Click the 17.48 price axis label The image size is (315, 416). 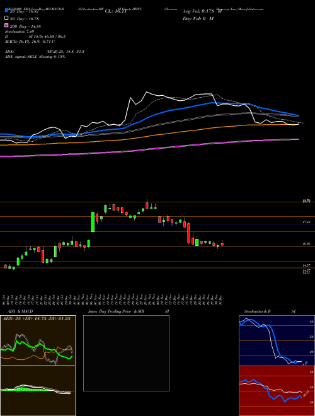click(x=307, y=222)
